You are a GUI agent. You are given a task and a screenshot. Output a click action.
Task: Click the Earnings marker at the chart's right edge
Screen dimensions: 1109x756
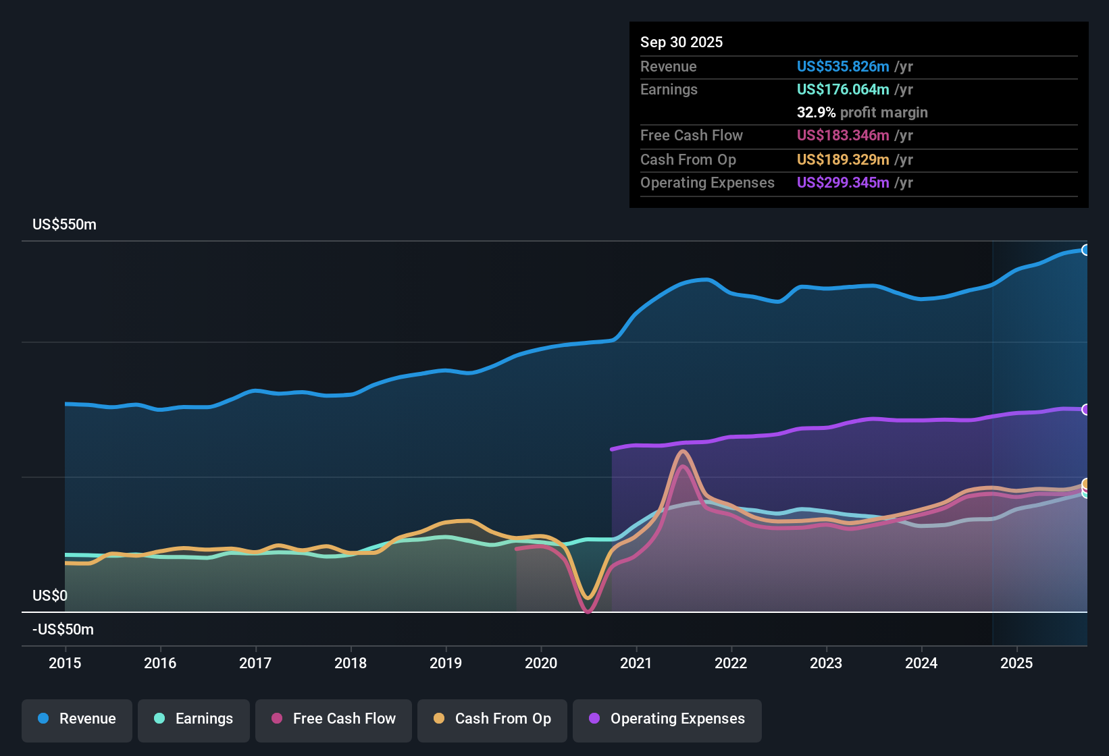point(1086,495)
